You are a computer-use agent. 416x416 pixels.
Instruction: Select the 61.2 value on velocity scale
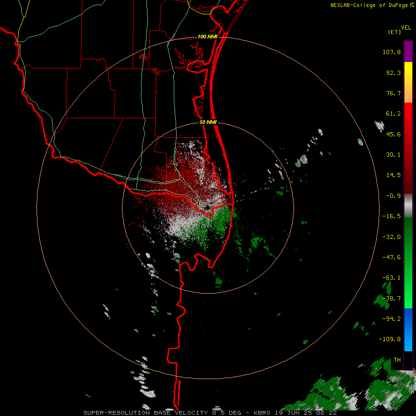393,114
